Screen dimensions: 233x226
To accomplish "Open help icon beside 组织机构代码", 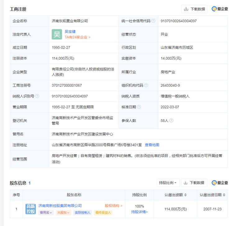I will click(146, 85).
